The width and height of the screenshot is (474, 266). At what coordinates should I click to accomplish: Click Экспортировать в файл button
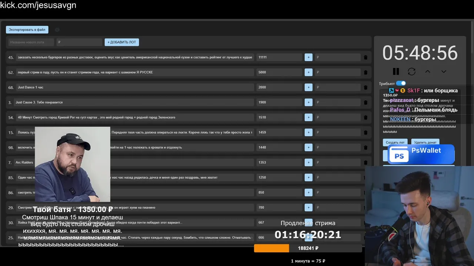[x=27, y=30]
